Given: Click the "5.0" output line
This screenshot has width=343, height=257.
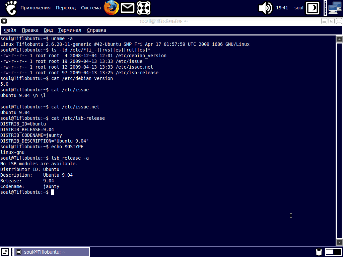Looking at the screenshot, I should pos(4,84).
